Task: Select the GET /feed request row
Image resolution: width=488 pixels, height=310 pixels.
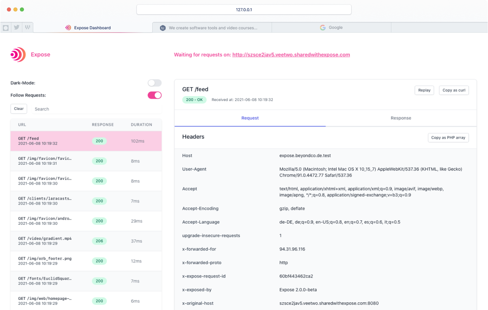Action: coord(86,141)
